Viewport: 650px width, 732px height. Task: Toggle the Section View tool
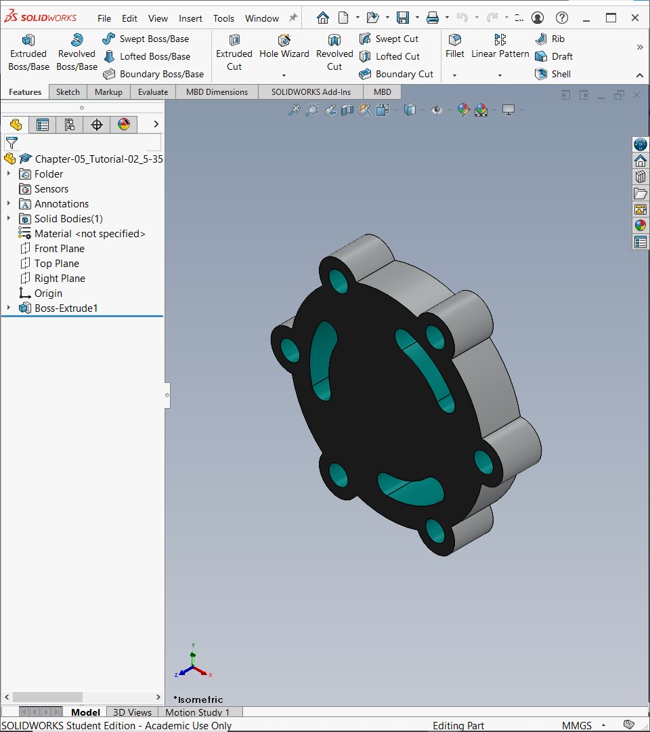(x=347, y=110)
